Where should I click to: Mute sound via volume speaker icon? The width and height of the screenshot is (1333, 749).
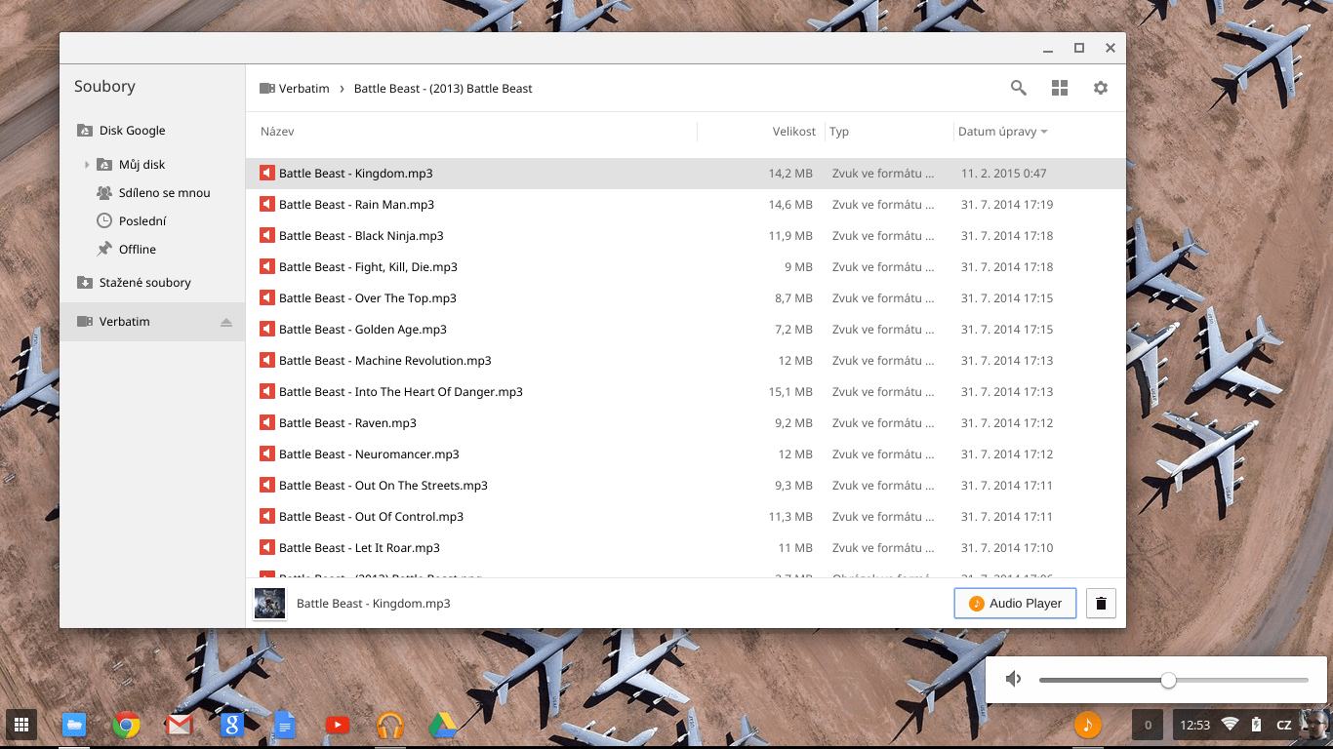click(1014, 679)
